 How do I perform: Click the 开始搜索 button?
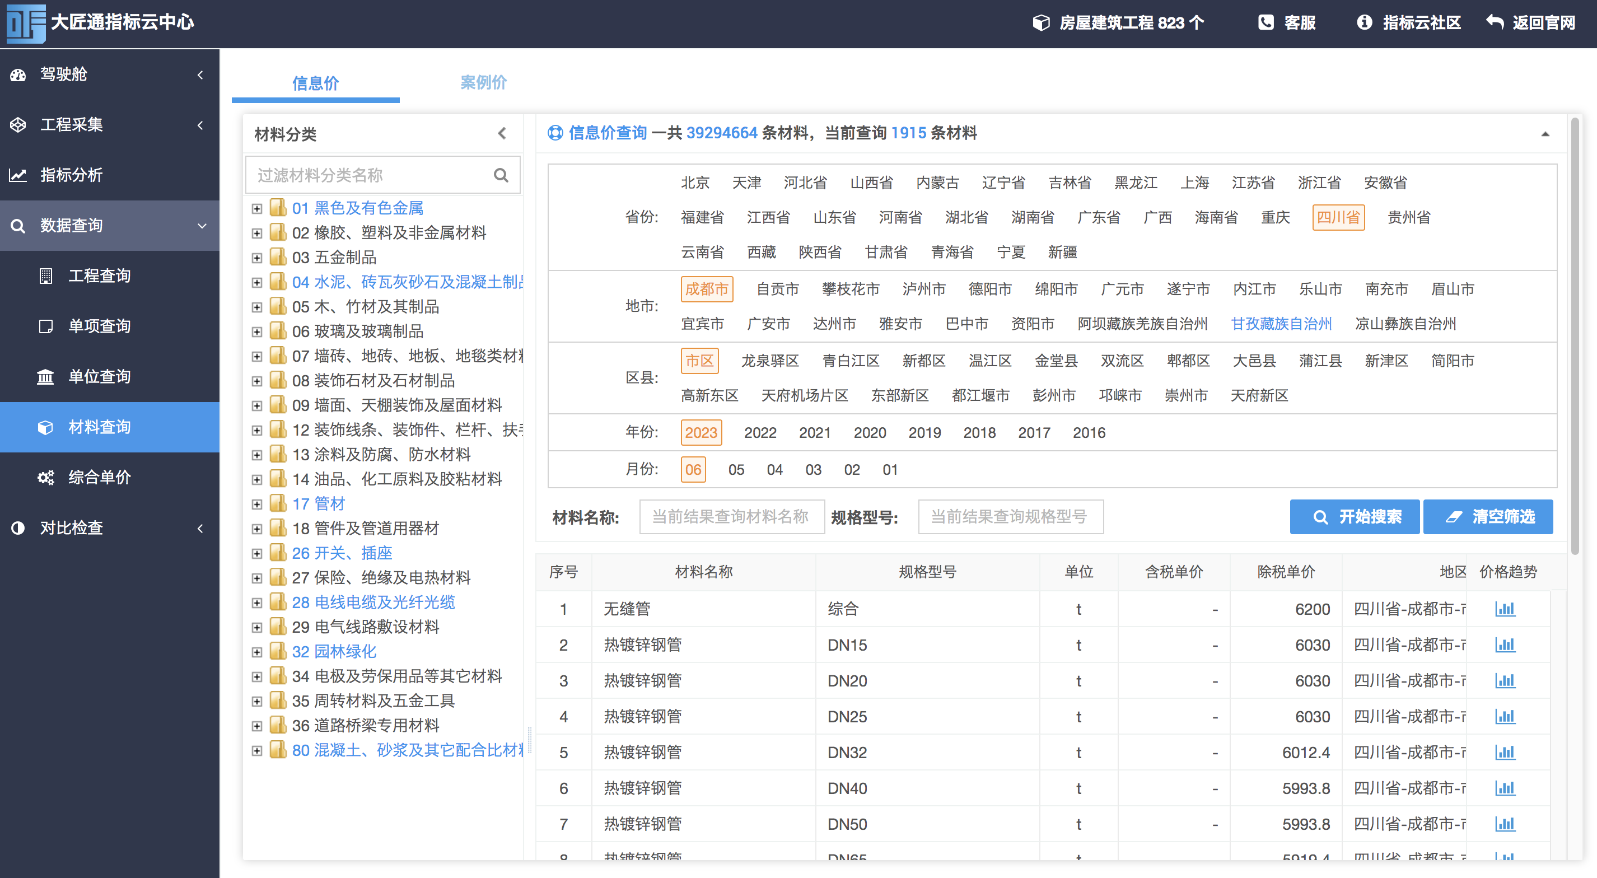pos(1355,517)
